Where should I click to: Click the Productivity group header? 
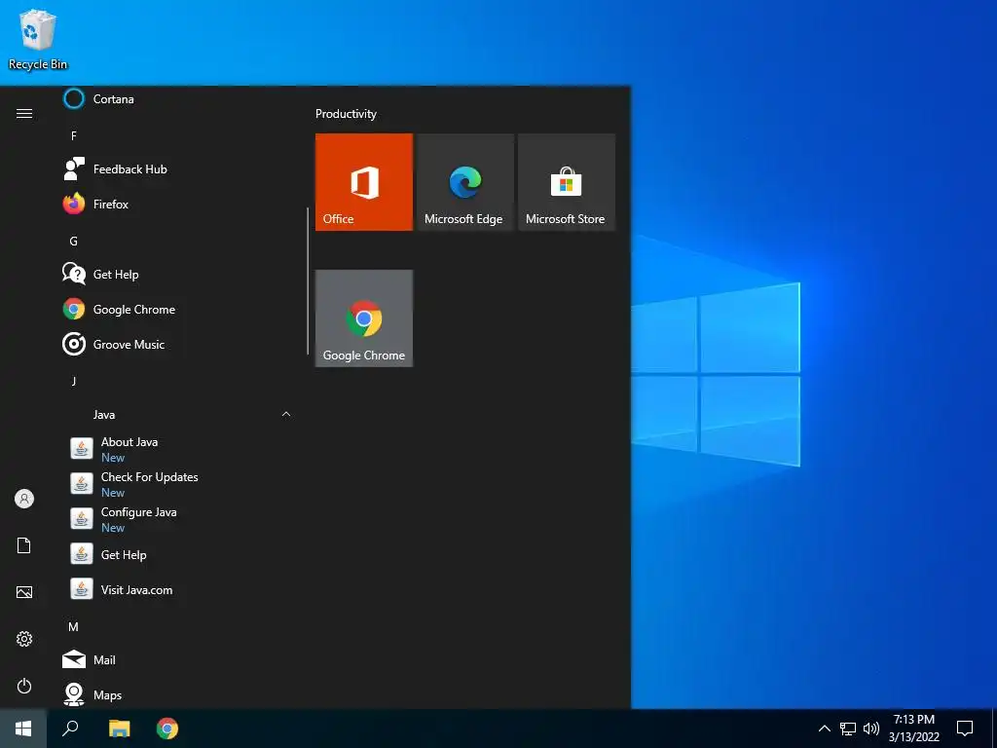346,114
